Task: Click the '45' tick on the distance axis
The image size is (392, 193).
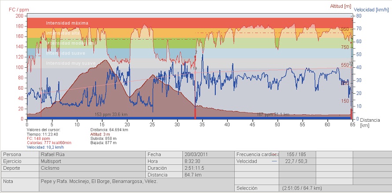Action: click(252, 124)
